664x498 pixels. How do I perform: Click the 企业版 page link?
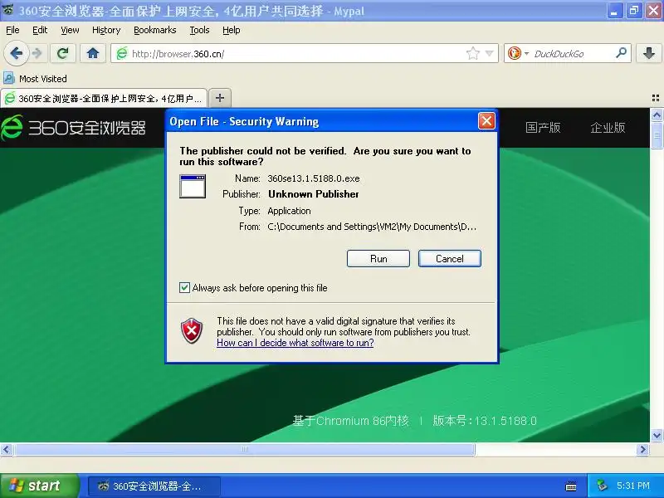click(x=608, y=128)
